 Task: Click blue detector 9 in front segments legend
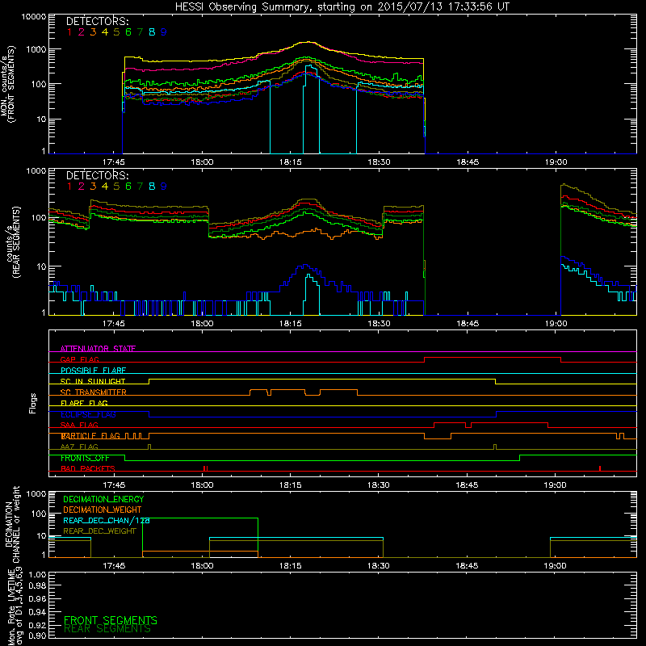[x=164, y=32]
